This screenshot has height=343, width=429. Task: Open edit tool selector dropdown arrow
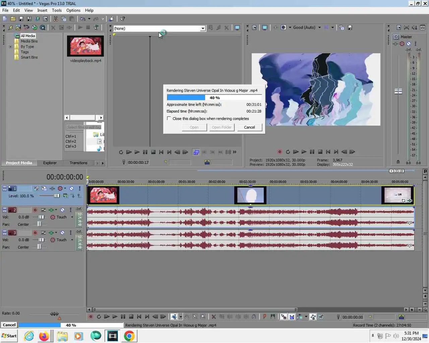pos(181,317)
